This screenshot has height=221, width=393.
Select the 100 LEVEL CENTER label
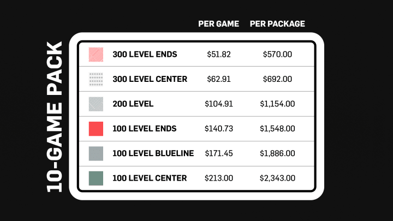[x=150, y=178]
